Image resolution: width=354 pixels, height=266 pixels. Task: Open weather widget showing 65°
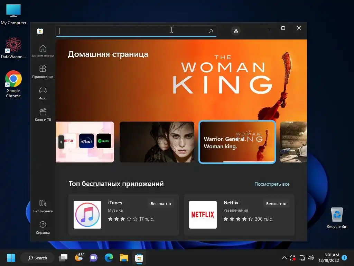coord(79,257)
